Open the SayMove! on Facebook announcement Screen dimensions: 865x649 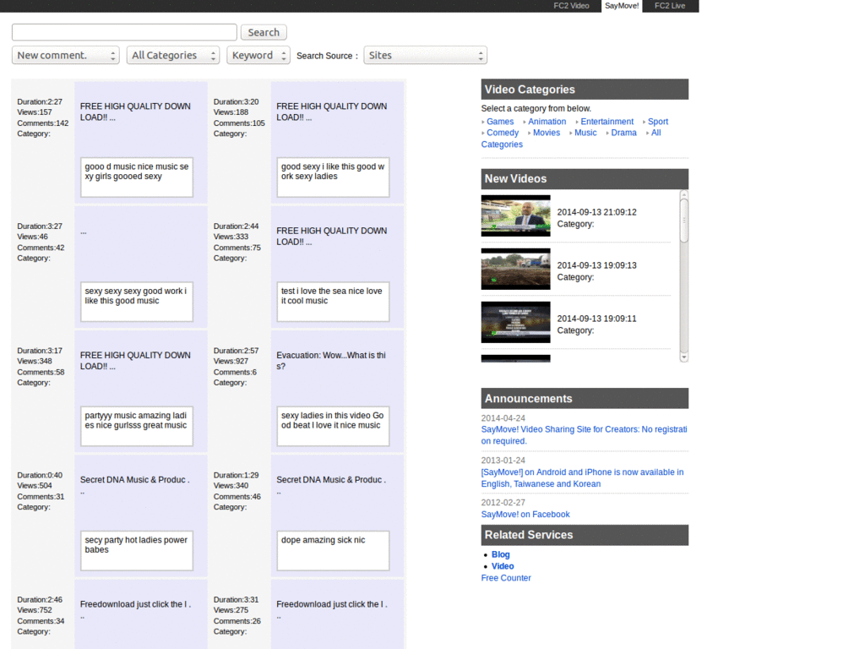pos(525,514)
